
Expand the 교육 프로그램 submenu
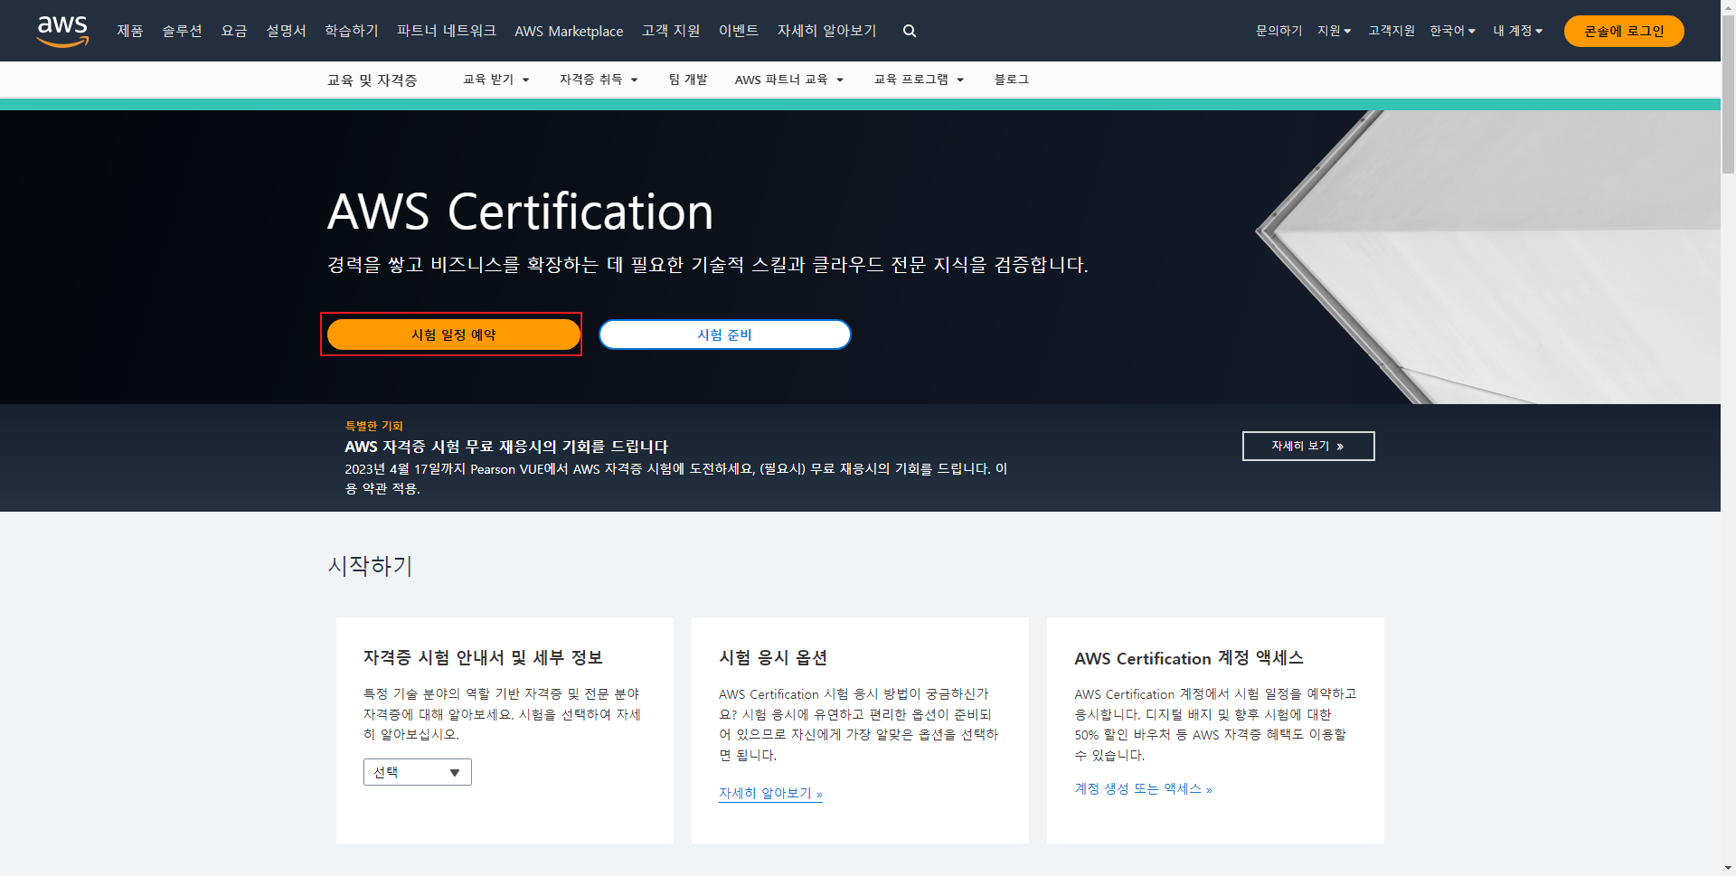pos(919,80)
